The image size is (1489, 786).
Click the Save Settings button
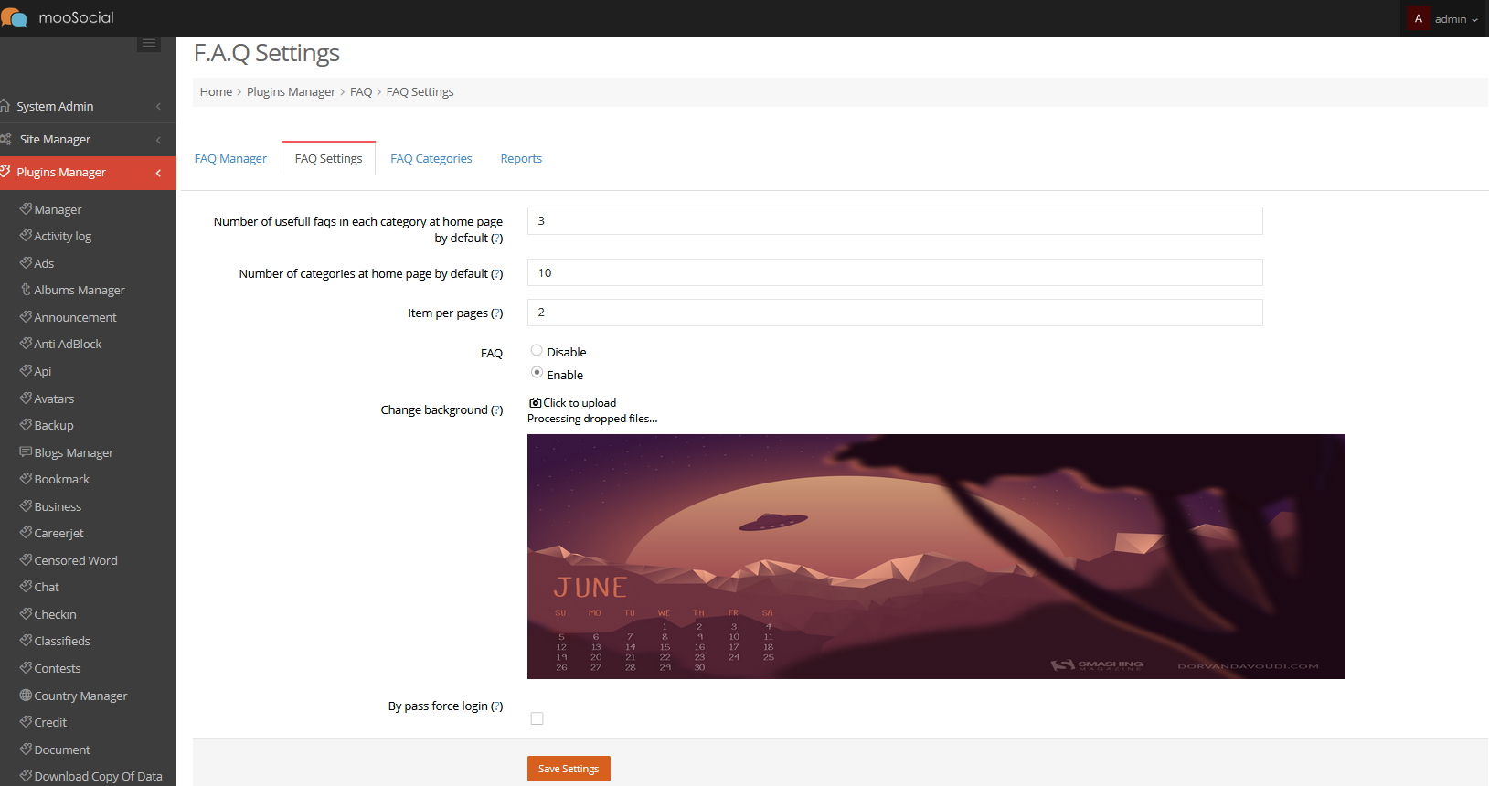coord(569,769)
